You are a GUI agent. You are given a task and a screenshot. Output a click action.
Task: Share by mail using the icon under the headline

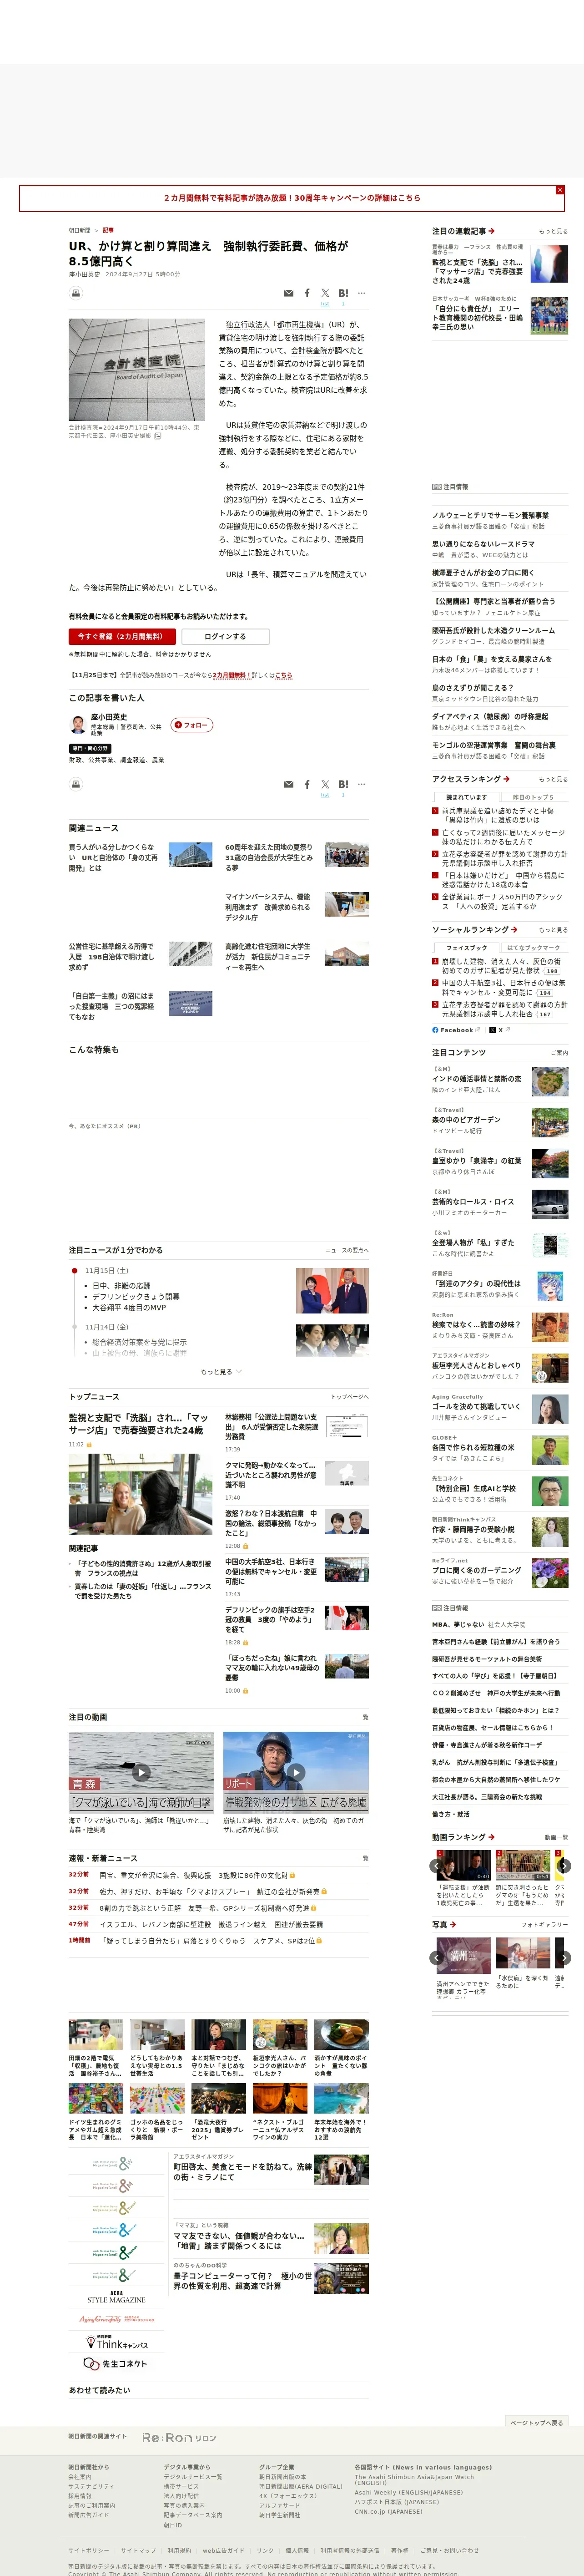point(289,293)
